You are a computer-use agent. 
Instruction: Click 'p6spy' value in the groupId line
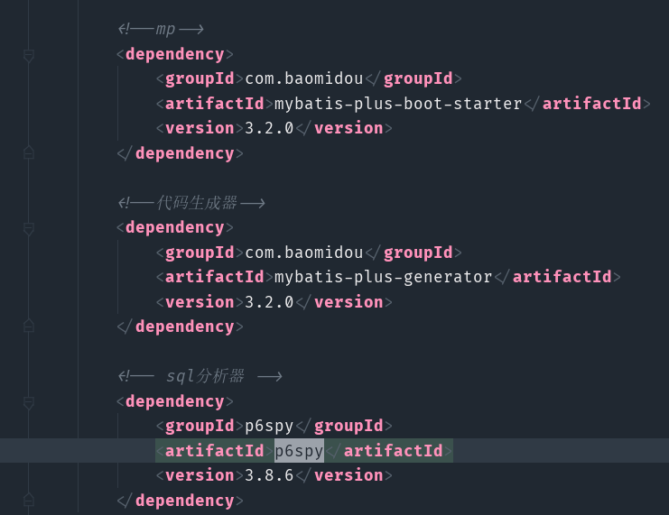[x=269, y=426]
